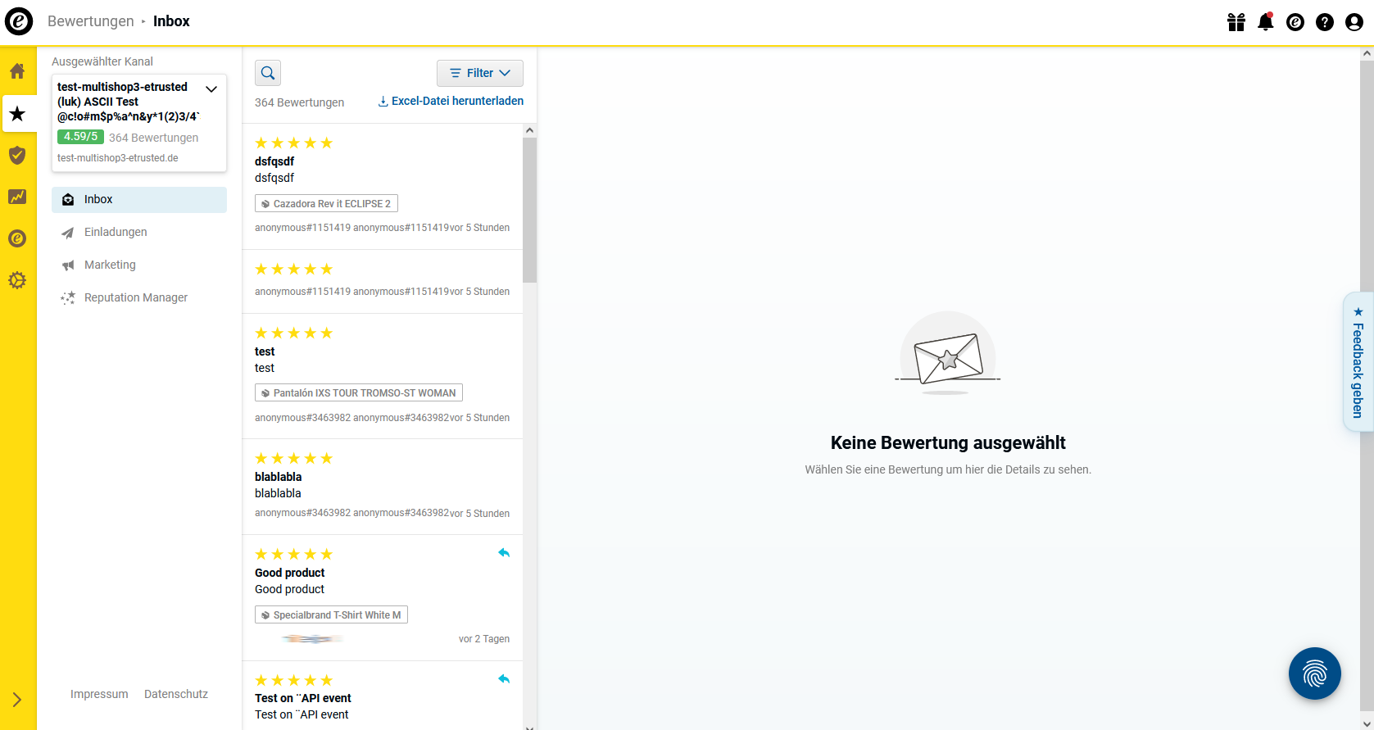The image size is (1374, 730).
Task: Open the 'dsfqsdf' review
Action: [382, 186]
